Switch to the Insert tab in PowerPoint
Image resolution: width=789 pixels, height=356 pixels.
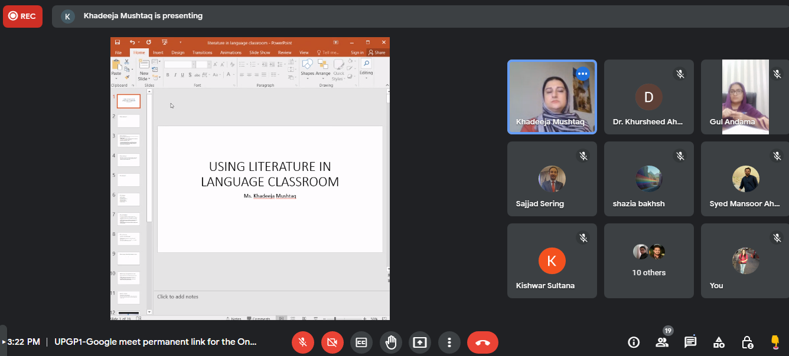pyautogui.click(x=158, y=52)
